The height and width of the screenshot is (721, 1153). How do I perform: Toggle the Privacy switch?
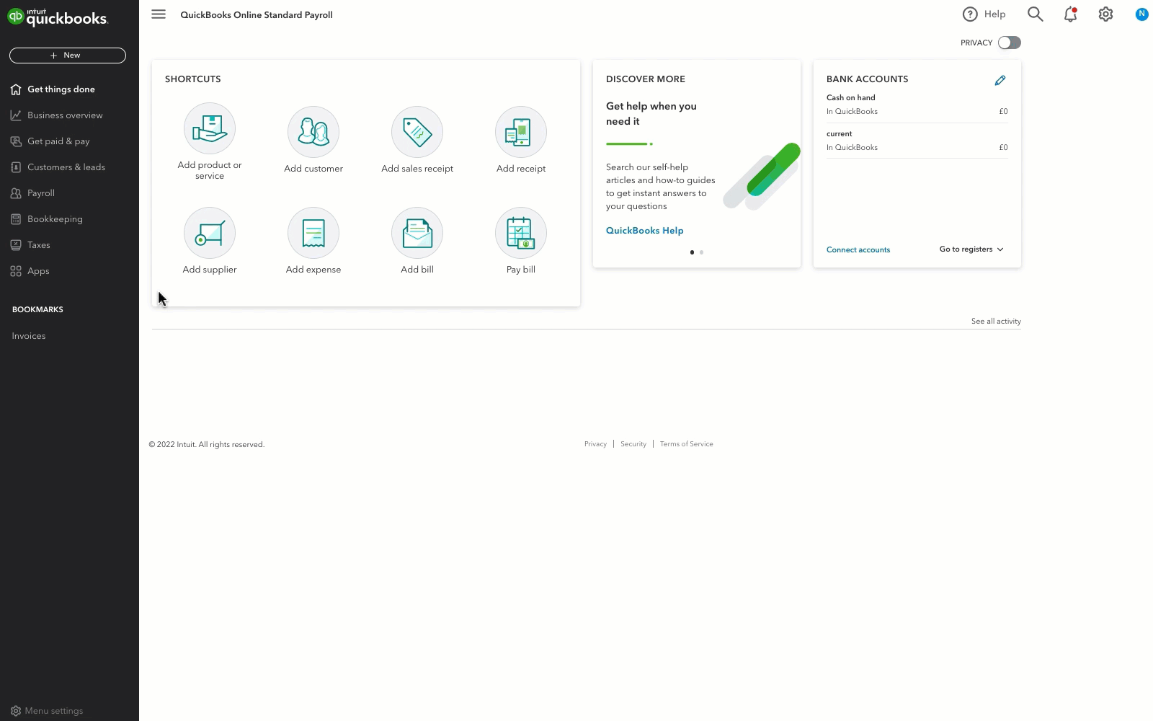pyautogui.click(x=1009, y=43)
